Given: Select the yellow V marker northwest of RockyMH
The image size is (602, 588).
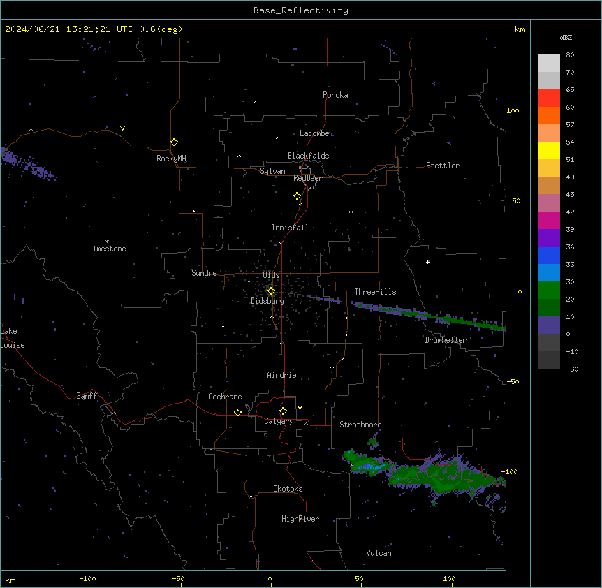Looking at the screenshot, I should point(122,128).
